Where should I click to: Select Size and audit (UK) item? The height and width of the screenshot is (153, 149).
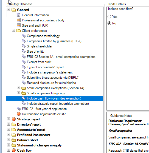point(35,25)
